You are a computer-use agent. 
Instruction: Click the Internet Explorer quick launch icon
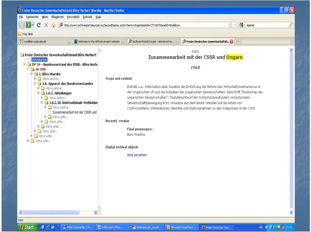(48, 227)
